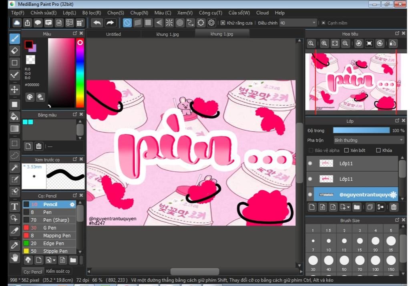
Task: Switch to the Kiểm soát cọ tab
Action: tap(58, 271)
